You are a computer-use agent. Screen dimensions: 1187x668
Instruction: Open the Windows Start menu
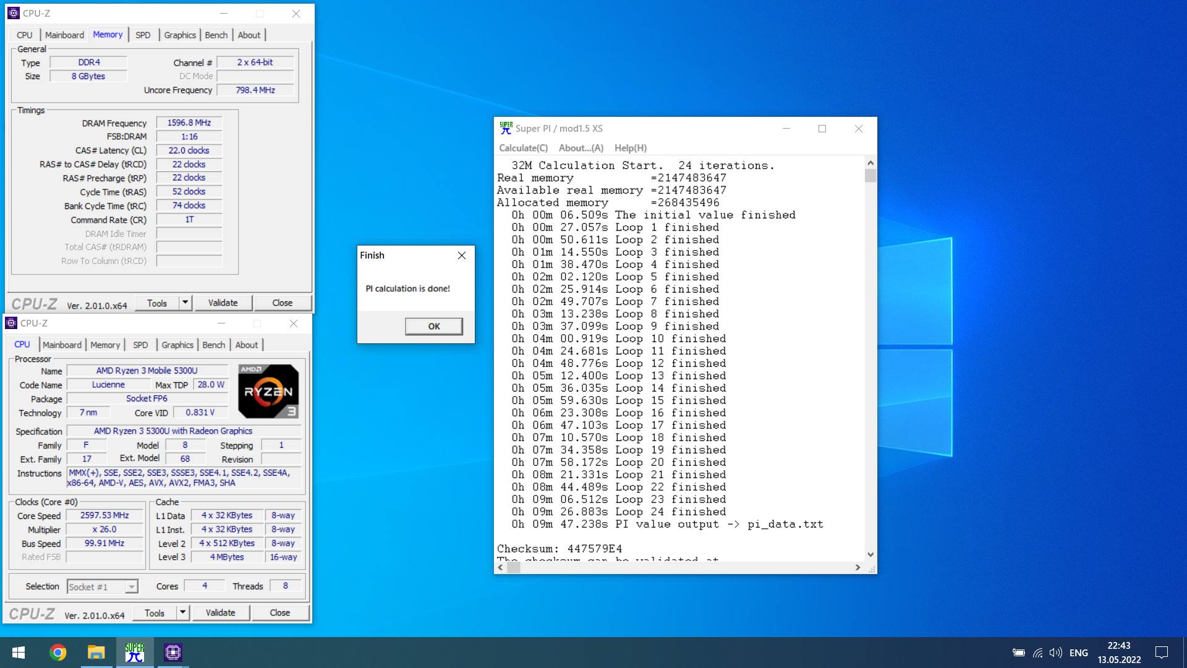pyautogui.click(x=19, y=653)
